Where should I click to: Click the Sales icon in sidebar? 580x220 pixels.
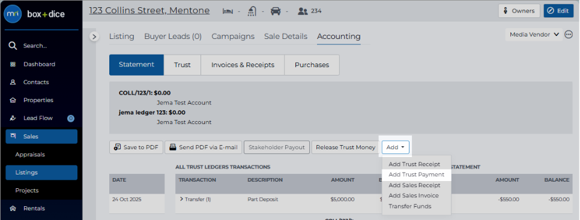click(x=13, y=136)
